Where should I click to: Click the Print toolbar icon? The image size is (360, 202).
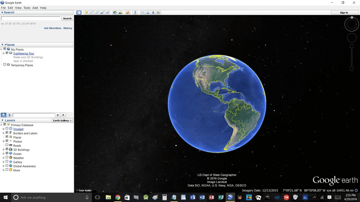148,13
